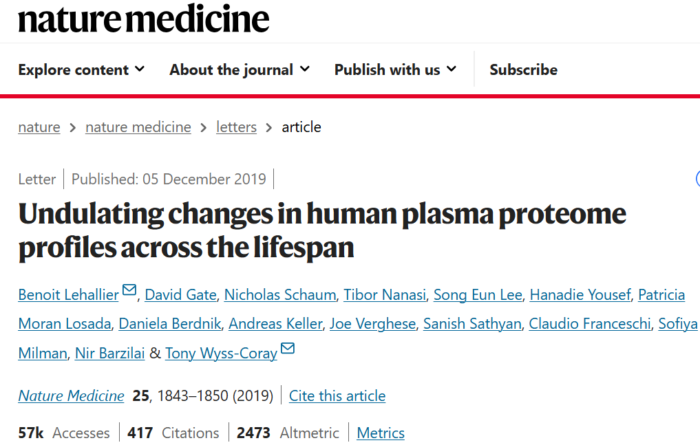Click author Nir Barzilai
This screenshot has width=700, height=445.
pyautogui.click(x=109, y=354)
